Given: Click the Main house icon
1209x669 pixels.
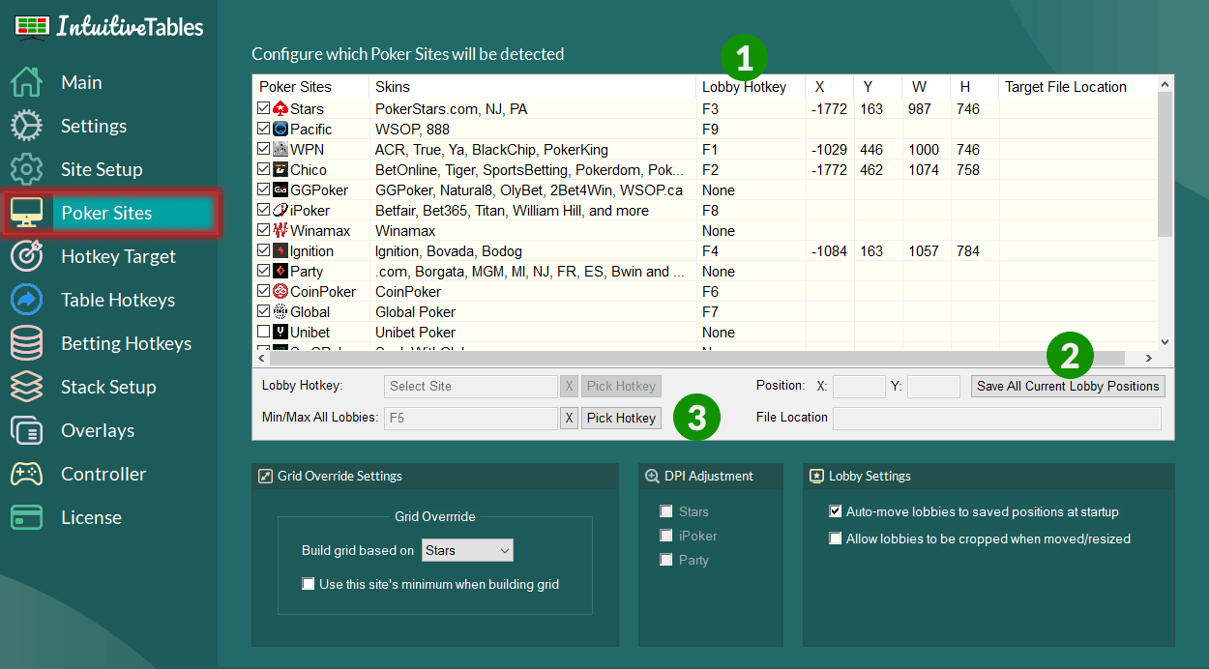Looking at the screenshot, I should 26,82.
